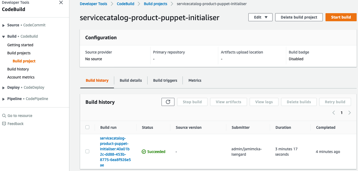Expand the Source CodeCommit section
This screenshot has height=171, width=358.
[x=3, y=25]
